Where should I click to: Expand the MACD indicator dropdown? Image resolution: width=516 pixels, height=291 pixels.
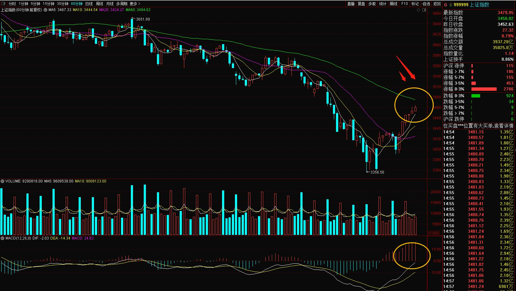[2, 238]
